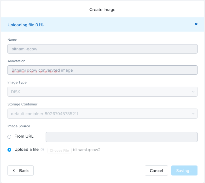Click the Uploading file 0.1% status text
The image size is (205, 183).
pos(26,25)
